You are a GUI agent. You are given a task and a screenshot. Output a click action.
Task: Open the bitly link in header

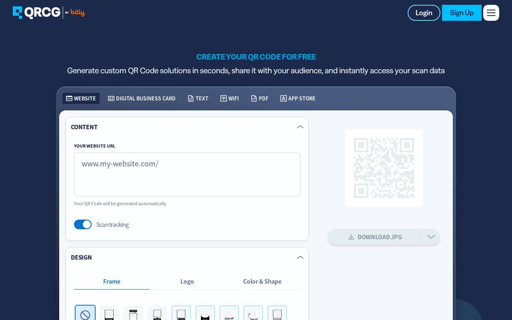(78, 12)
